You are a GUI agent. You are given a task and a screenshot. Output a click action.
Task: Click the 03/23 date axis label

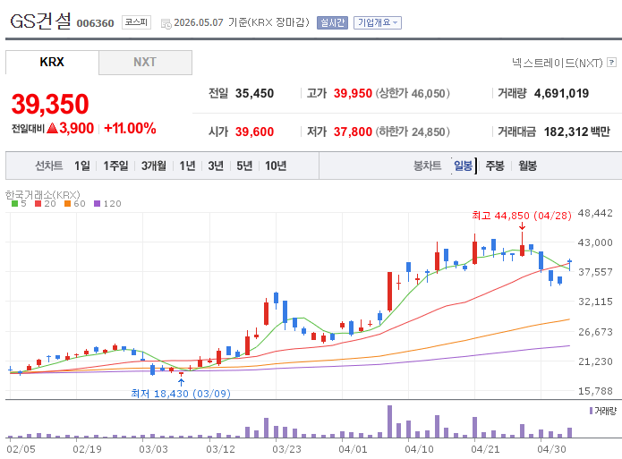pos(286,449)
